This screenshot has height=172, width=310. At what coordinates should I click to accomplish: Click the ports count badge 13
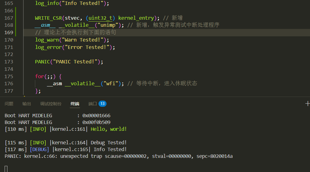(x=103, y=104)
